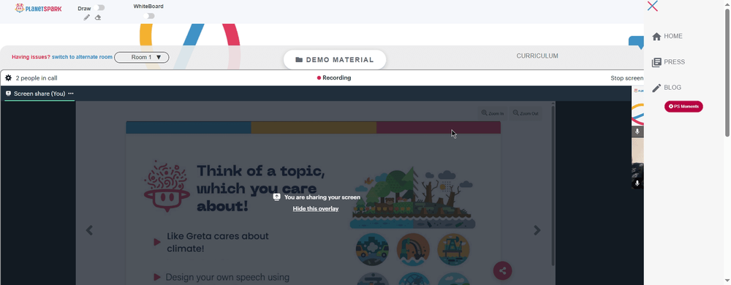Click the slide viewer scrollbar
731x285 pixels.
click(553, 186)
